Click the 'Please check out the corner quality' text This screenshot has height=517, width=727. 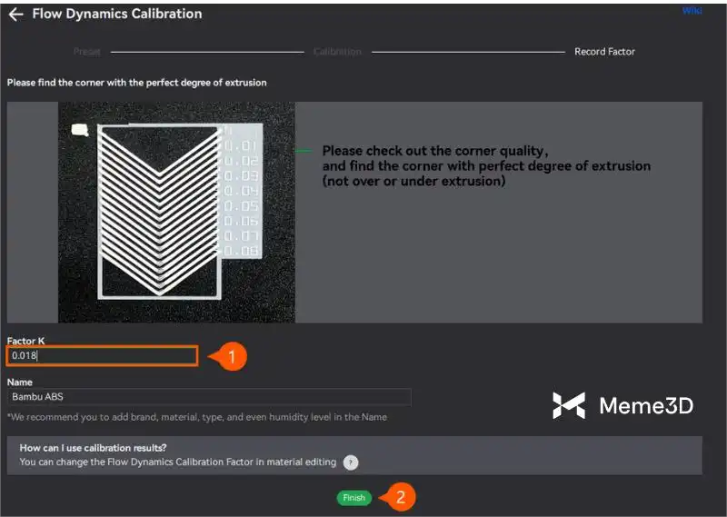[435, 151]
